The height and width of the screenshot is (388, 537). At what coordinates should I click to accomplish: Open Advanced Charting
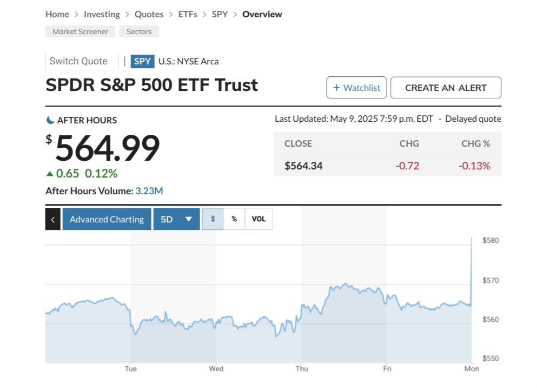tap(107, 219)
